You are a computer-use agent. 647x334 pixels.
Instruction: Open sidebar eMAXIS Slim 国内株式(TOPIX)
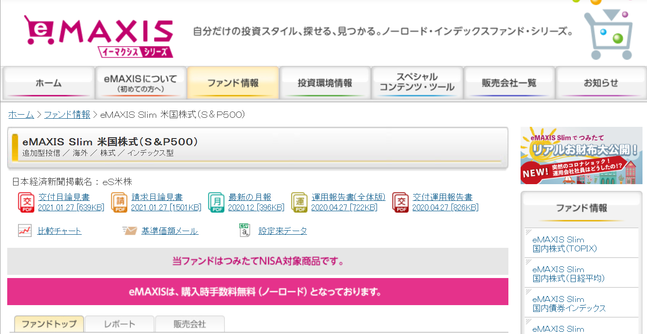(565, 244)
